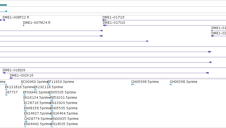Click the SD05505.5prime label
The width and height of the screenshot is (226, 128).
click(x=62, y=92)
